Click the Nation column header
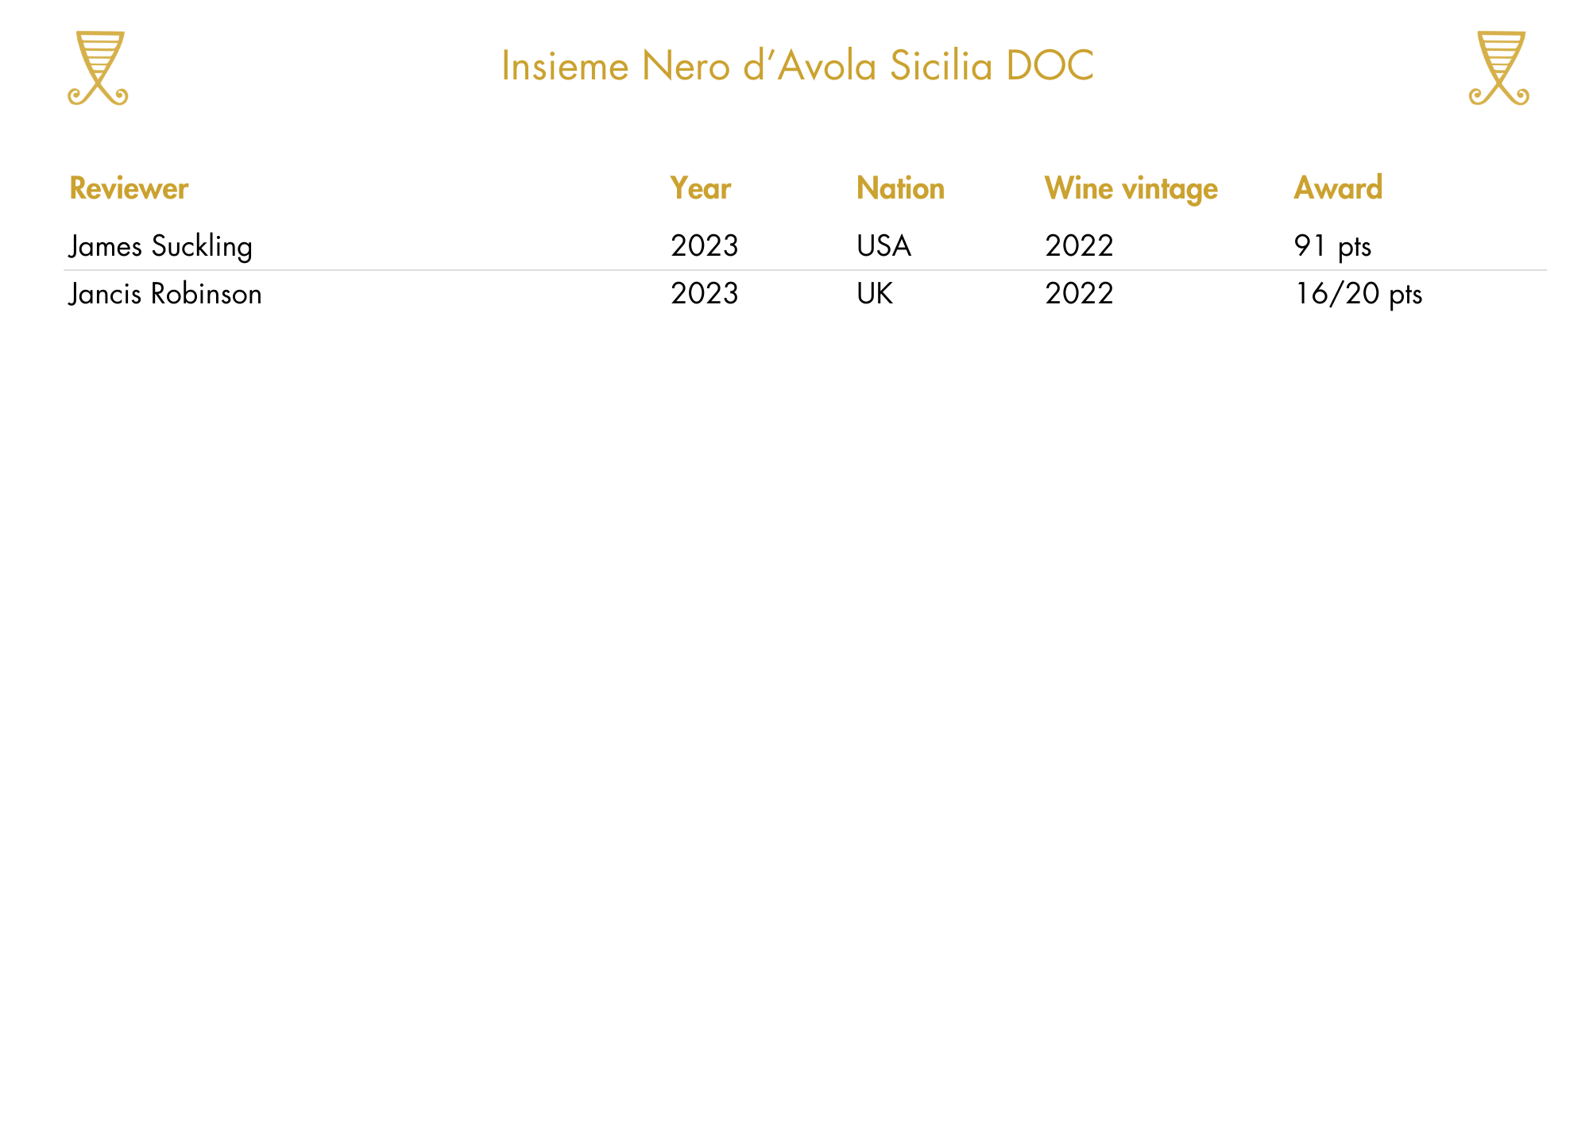The height and width of the screenshot is (1123, 1589). pyautogui.click(x=900, y=188)
